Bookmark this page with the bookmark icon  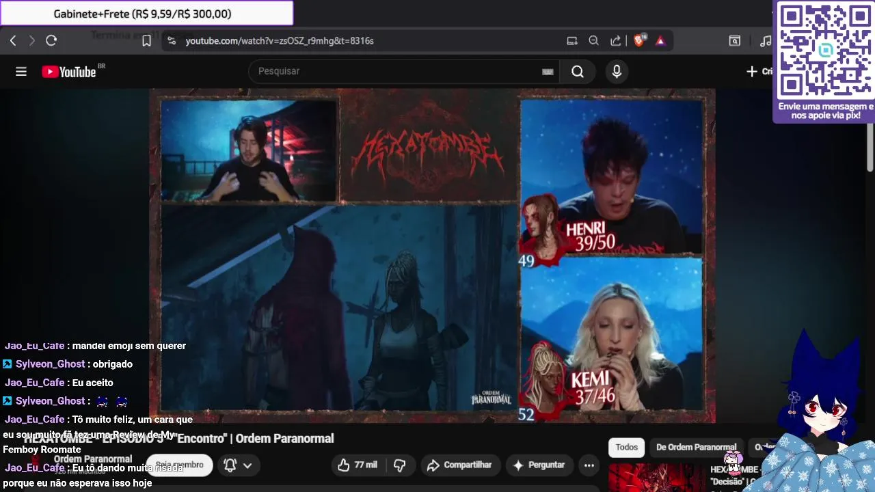(146, 41)
